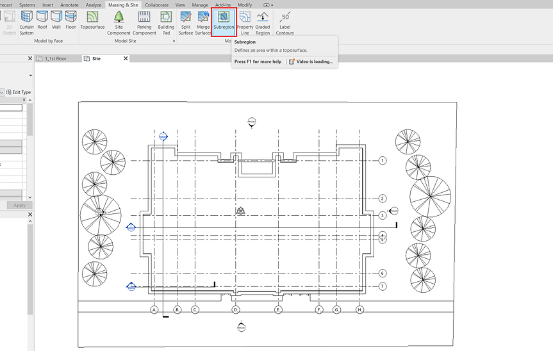Select the Roof by Face tool
The width and height of the screenshot is (553, 351).
coord(42,20)
